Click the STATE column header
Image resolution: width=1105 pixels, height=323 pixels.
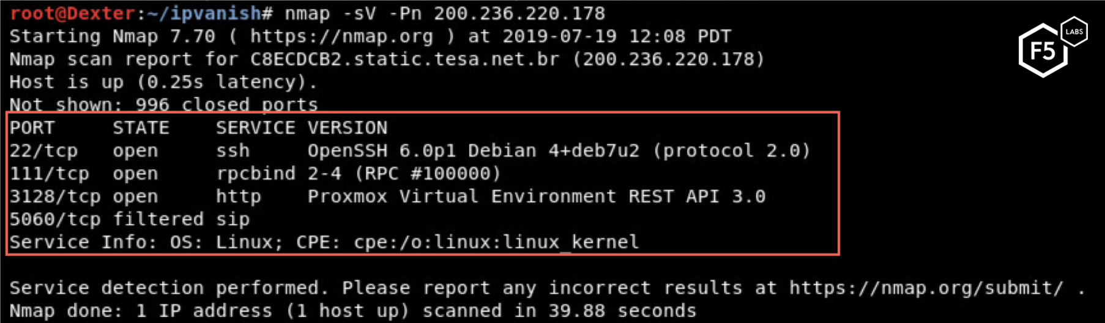pyautogui.click(x=141, y=128)
